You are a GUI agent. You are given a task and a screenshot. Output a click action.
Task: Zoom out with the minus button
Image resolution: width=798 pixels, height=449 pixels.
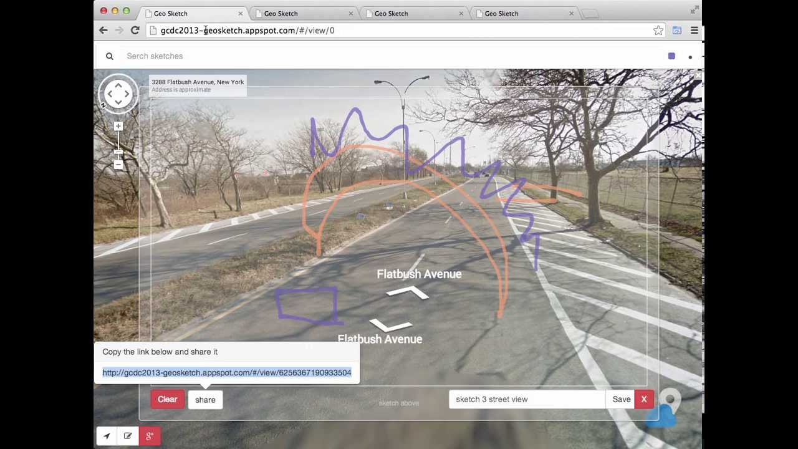118,165
